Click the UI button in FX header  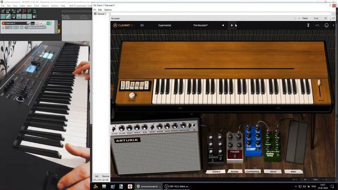tap(325, 18)
